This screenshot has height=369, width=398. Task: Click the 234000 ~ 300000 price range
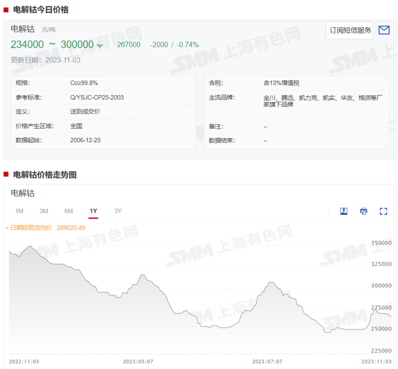pyautogui.click(x=52, y=45)
